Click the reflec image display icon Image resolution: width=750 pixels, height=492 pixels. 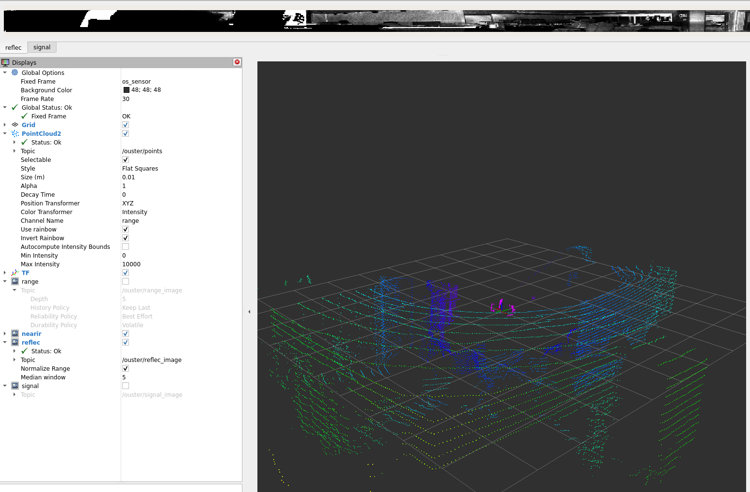point(15,342)
